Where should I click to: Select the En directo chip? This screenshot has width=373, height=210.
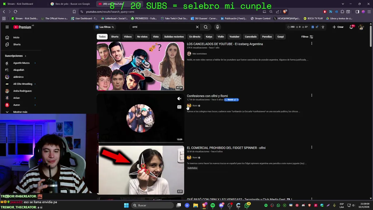pyautogui.click(x=195, y=37)
